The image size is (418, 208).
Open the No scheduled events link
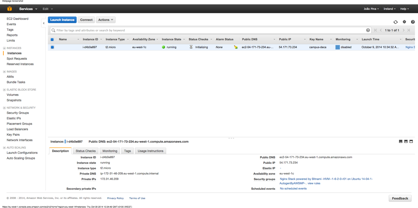293,189
